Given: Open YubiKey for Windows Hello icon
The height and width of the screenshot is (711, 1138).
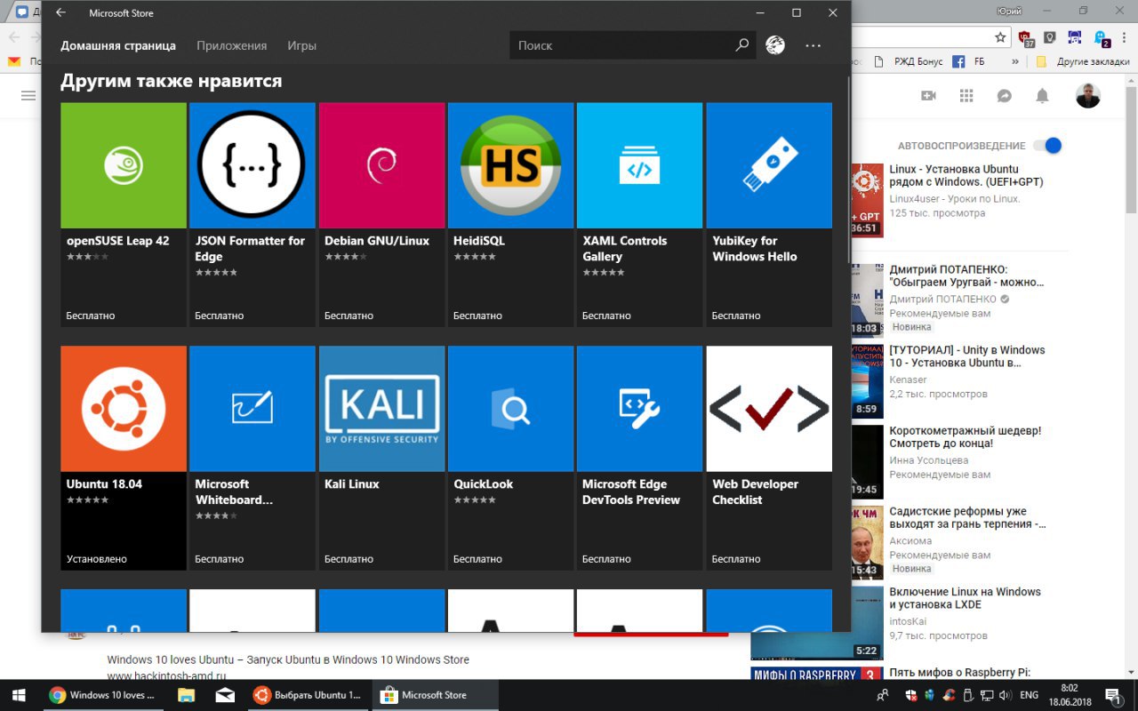Looking at the screenshot, I should click(x=769, y=165).
